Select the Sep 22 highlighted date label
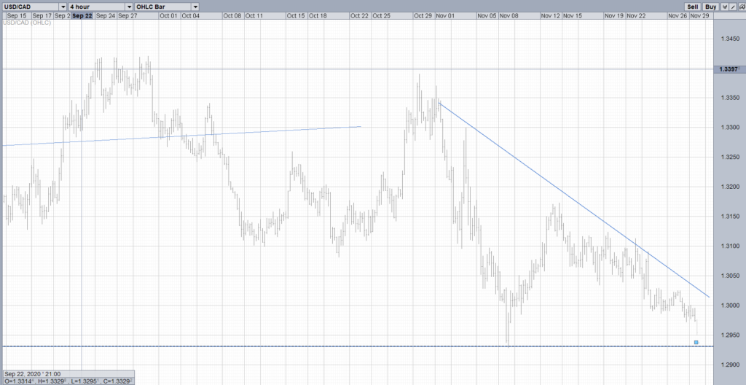Image resolution: width=746 pixels, height=385 pixels. 82,15
